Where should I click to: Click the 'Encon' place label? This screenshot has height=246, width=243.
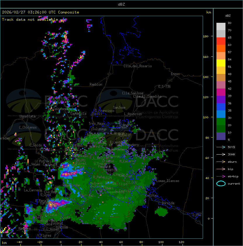tap(175, 74)
